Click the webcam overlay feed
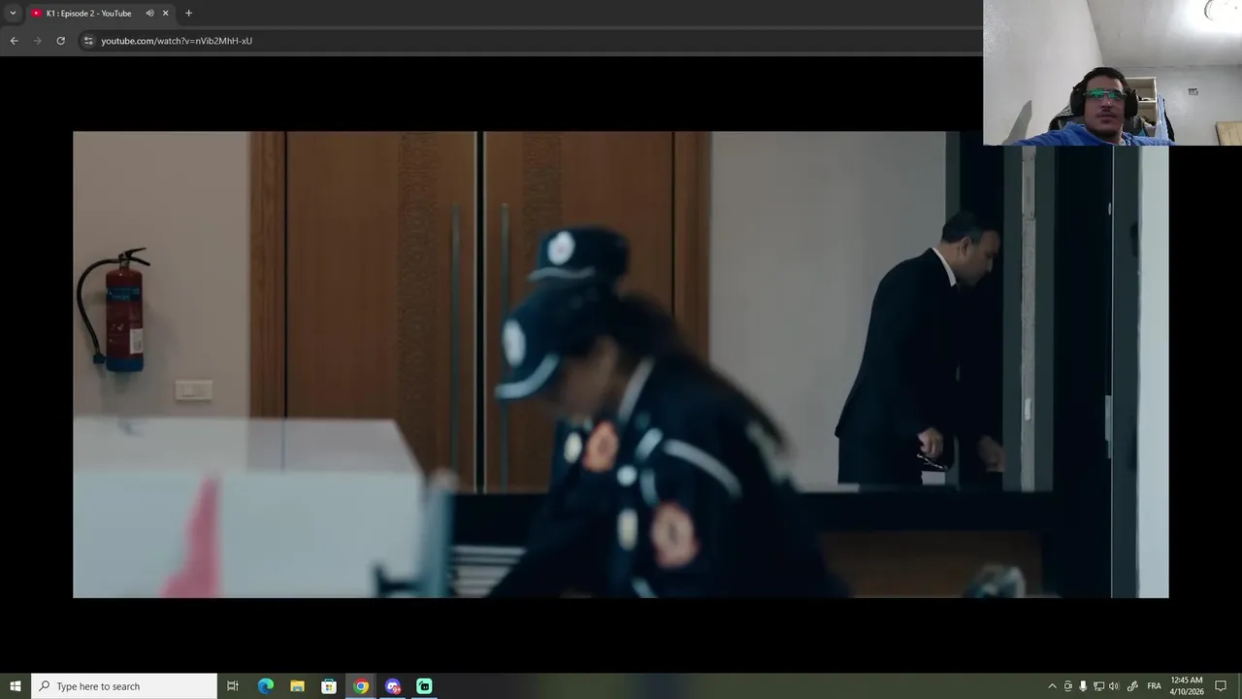Screen dimensions: 1242x699 coord(1112,73)
